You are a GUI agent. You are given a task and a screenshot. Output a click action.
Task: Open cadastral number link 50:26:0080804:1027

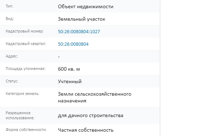pyautogui.click(x=79, y=31)
